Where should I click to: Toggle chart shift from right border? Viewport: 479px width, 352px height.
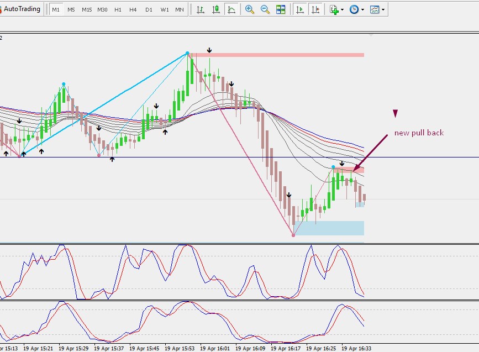point(315,9)
